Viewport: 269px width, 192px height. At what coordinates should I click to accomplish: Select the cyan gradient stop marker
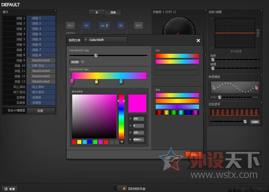[121, 82]
